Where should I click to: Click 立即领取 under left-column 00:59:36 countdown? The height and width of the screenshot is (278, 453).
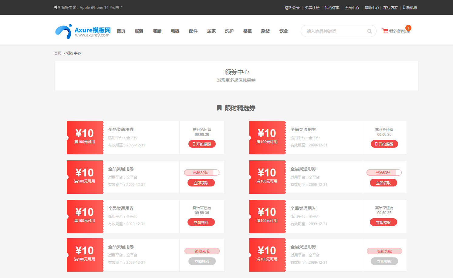click(201, 222)
